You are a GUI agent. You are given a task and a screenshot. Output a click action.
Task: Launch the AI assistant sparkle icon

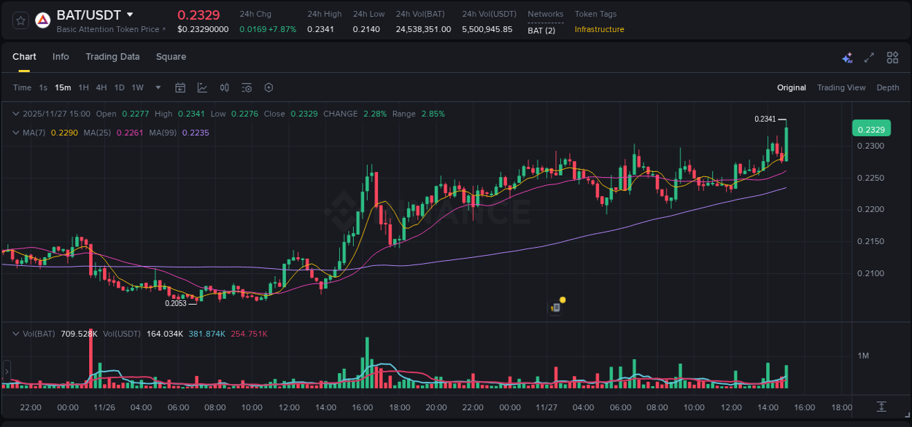click(847, 57)
